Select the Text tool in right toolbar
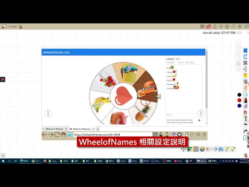The image size is (249, 187). (245, 119)
